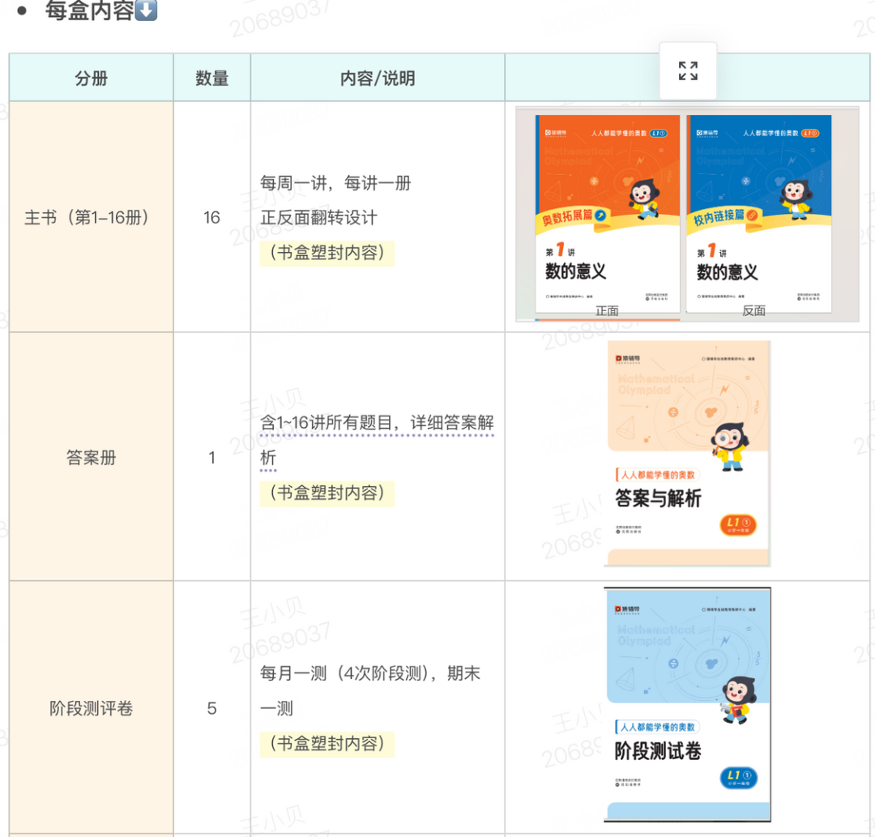Screen dimensions: 875x837
Task: Click the arrow icon on 奥数拓展篇 banner
Action: coord(600,215)
